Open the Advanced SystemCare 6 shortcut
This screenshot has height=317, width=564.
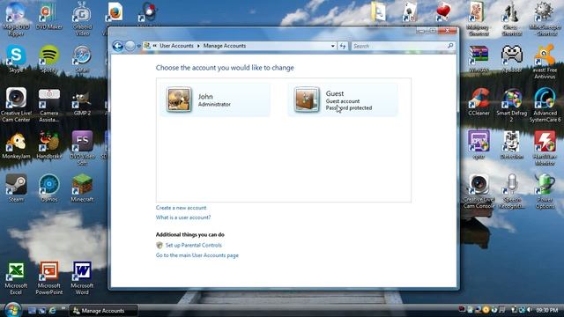click(x=545, y=105)
